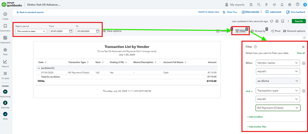Export the report with export icon
This screenshot has width=308, height=134.
click(x=283, y=21)
